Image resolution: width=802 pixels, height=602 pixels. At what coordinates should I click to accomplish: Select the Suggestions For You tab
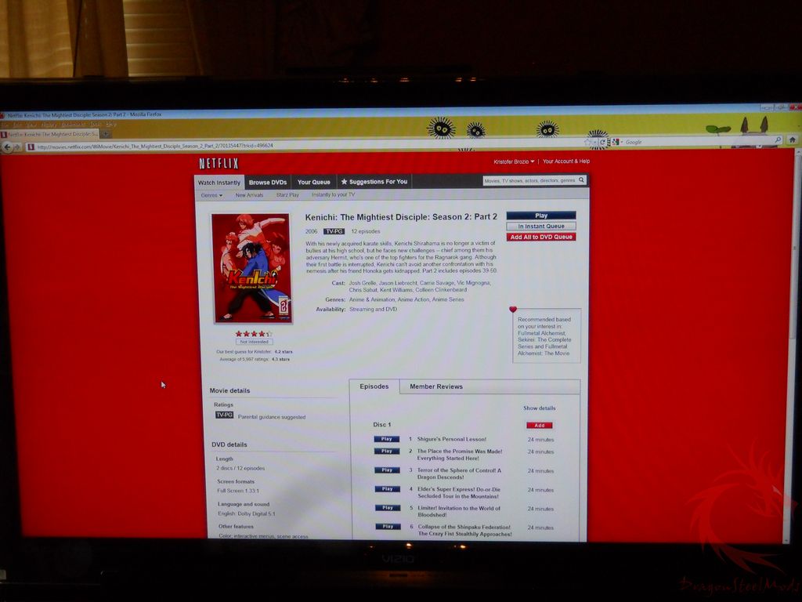coord(374,182)
